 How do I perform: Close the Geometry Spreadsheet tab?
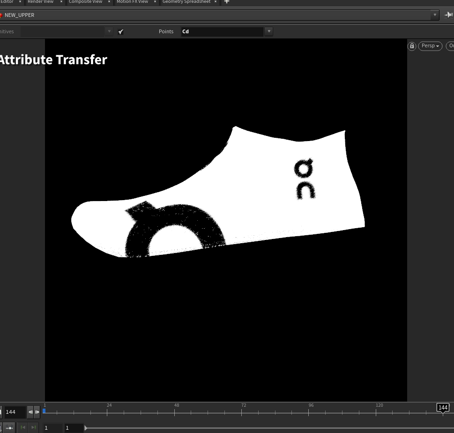[216, 2]
